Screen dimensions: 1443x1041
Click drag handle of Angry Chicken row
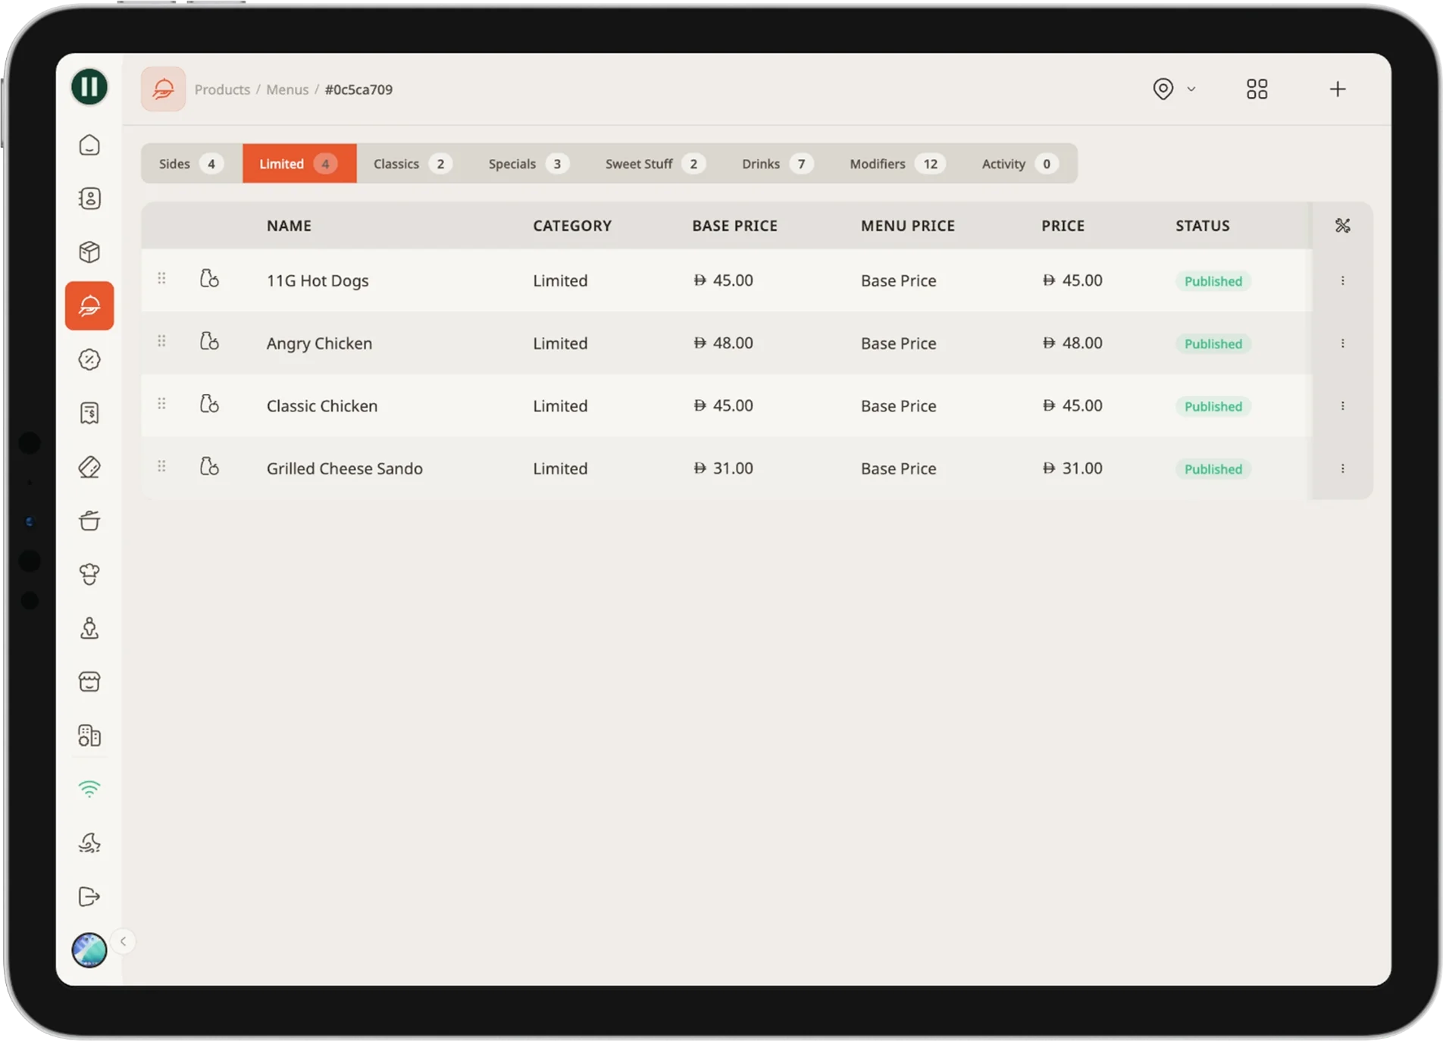click(x=161, y=342)
